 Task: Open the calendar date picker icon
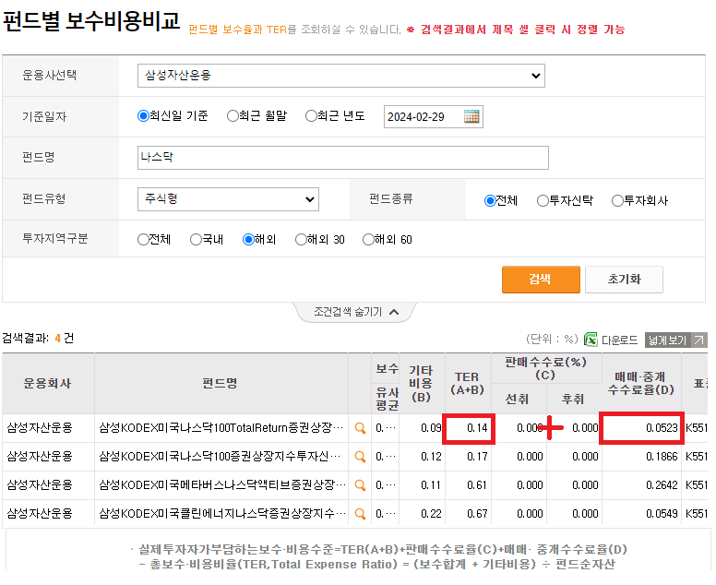pyautogui.click(x=471, y=116)
